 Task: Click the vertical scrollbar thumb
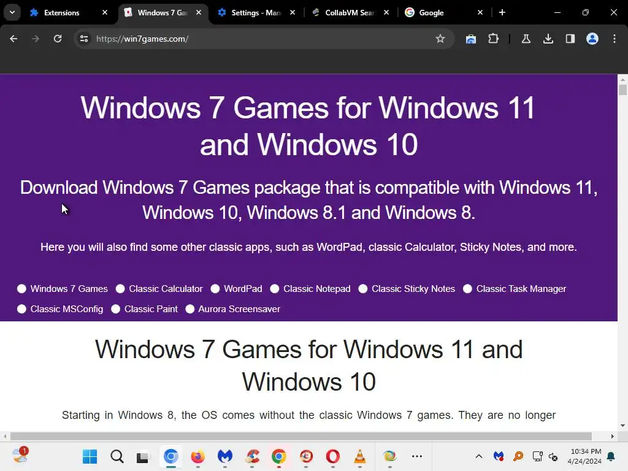pyautogui.click(x=622, y=90)
